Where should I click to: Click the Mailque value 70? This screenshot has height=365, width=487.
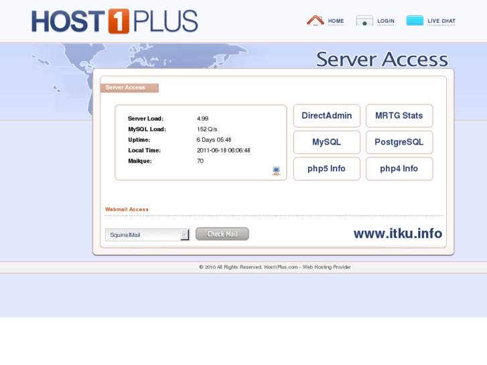(200, 161)
